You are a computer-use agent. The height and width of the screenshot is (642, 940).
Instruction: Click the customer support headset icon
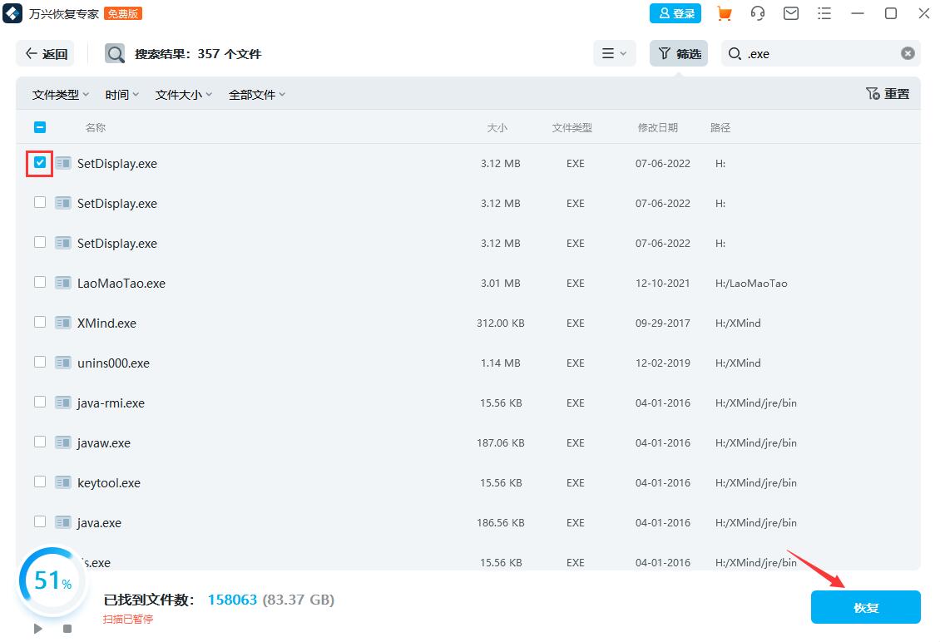[x=758, y=13]
